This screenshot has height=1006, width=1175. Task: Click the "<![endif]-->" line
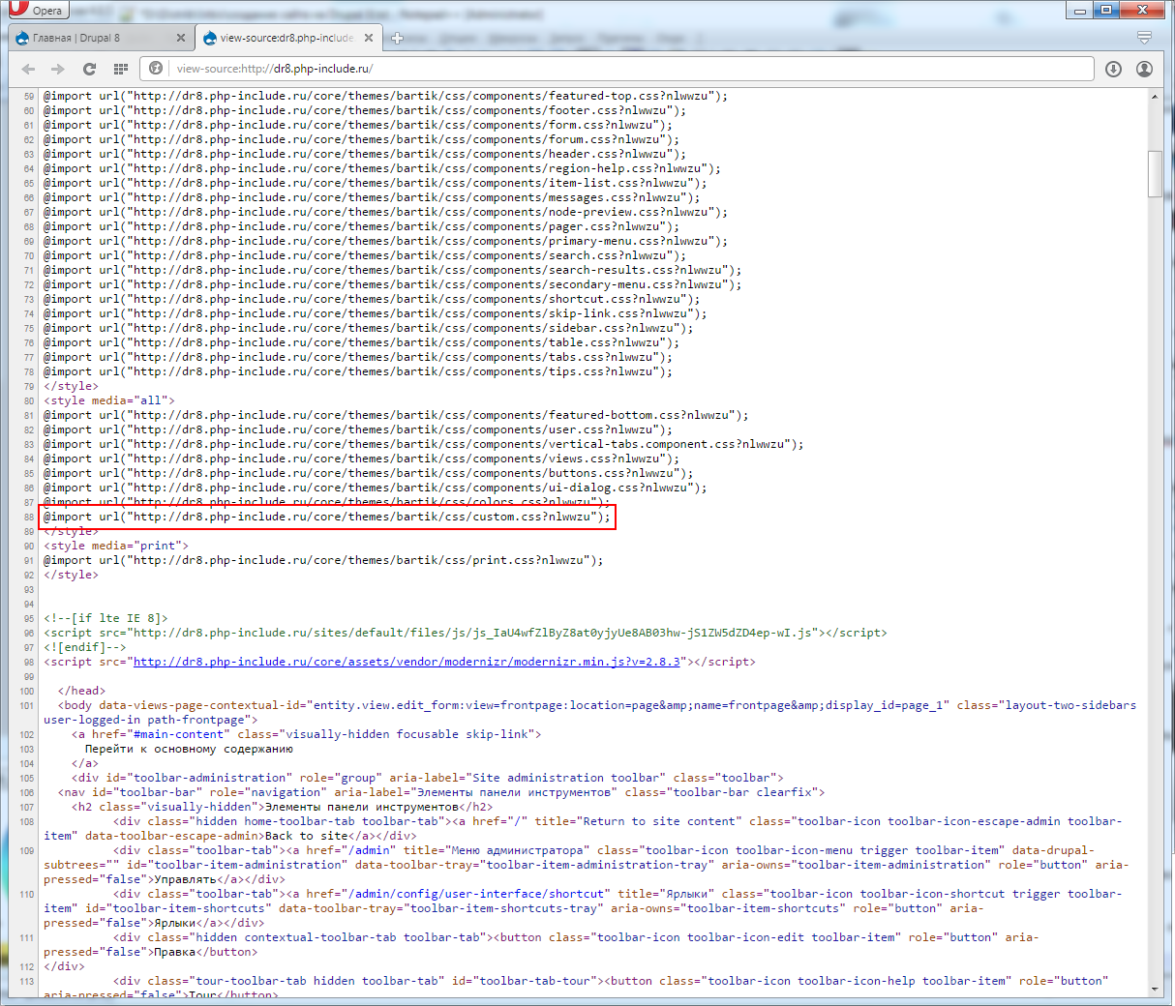[85, 647]
